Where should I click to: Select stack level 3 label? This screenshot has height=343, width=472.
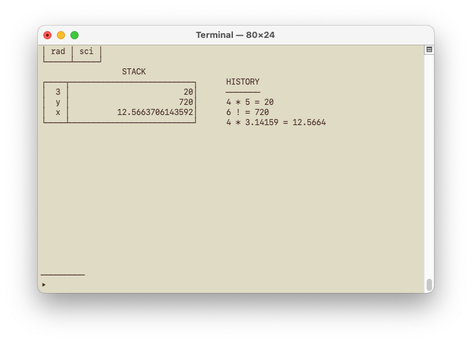[58, 92]
